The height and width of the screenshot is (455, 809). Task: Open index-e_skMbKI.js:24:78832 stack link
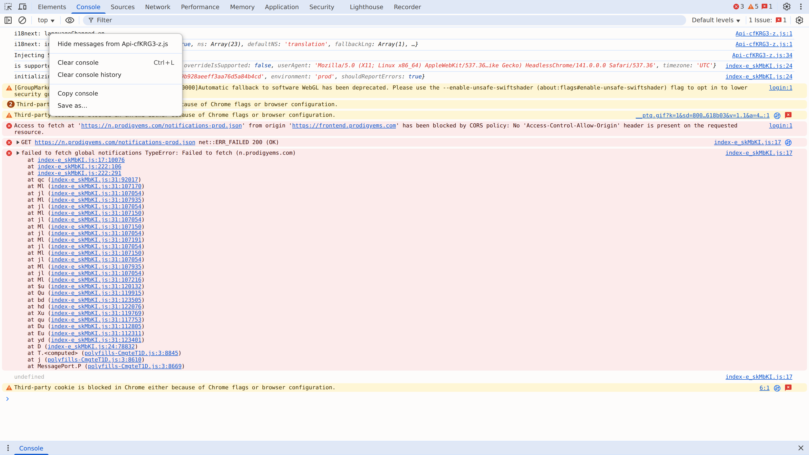point(91,346)
